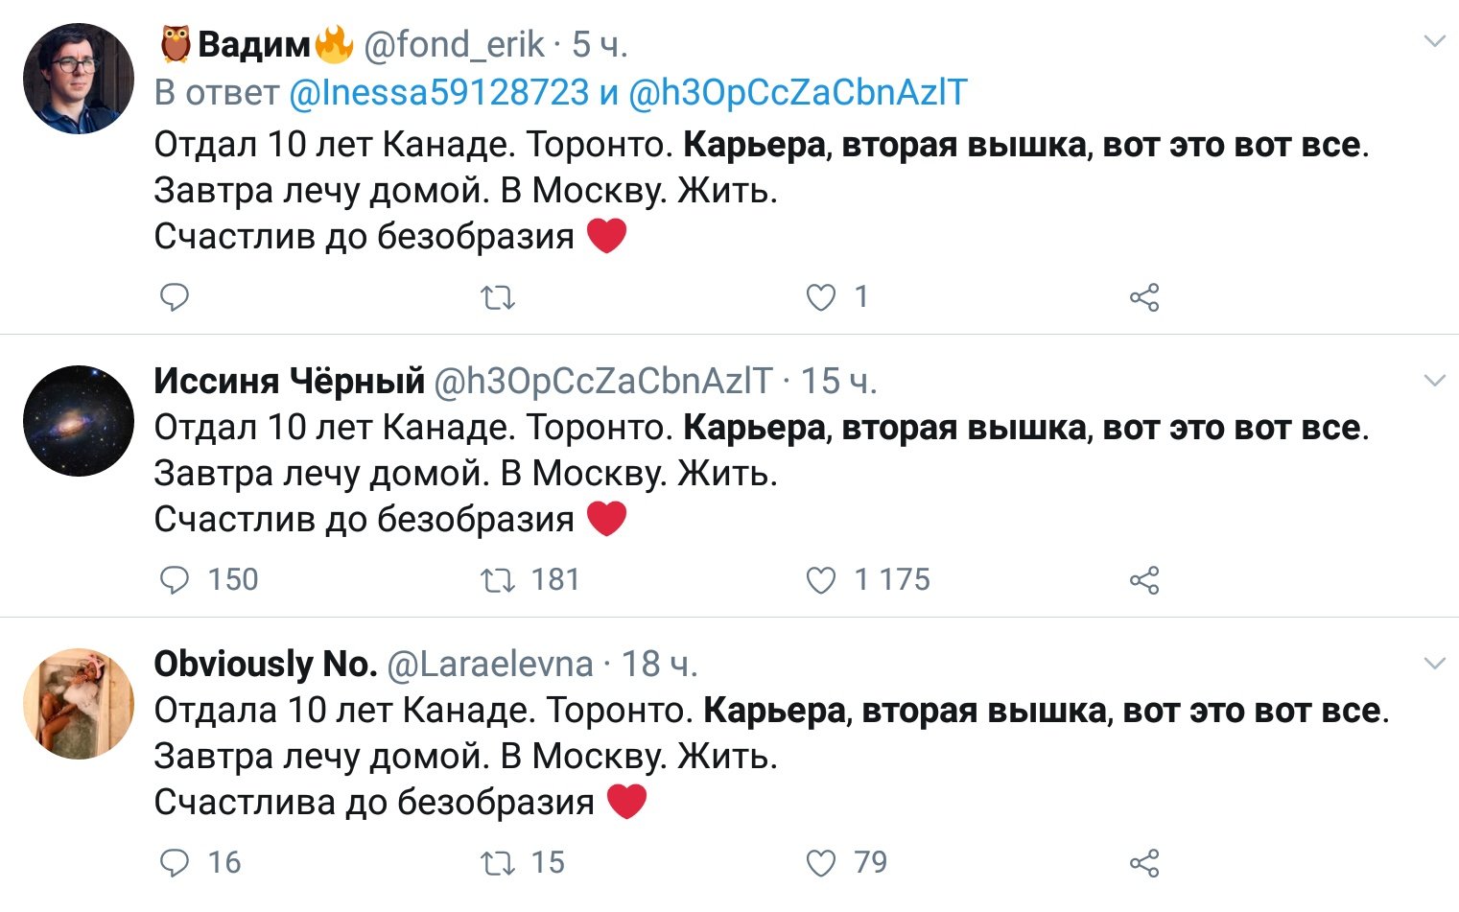Retweet the Obviously No. tweet

498,863
